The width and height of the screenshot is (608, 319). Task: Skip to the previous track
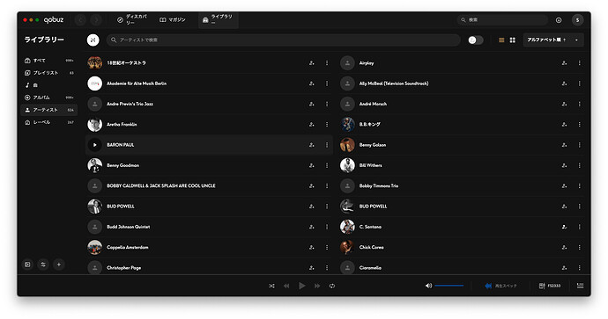[x=286, y=286]
